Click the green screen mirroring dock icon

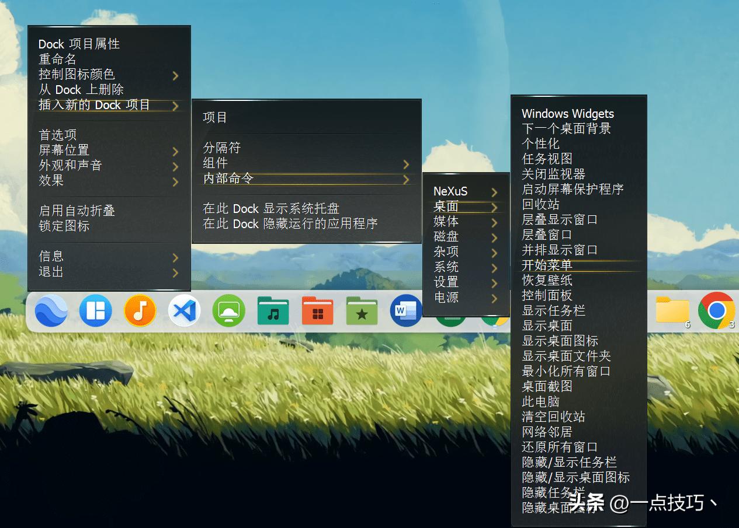(x=228, y=311)
